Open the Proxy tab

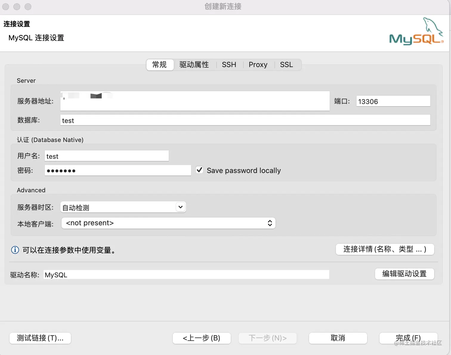click(x=258, y=65)
